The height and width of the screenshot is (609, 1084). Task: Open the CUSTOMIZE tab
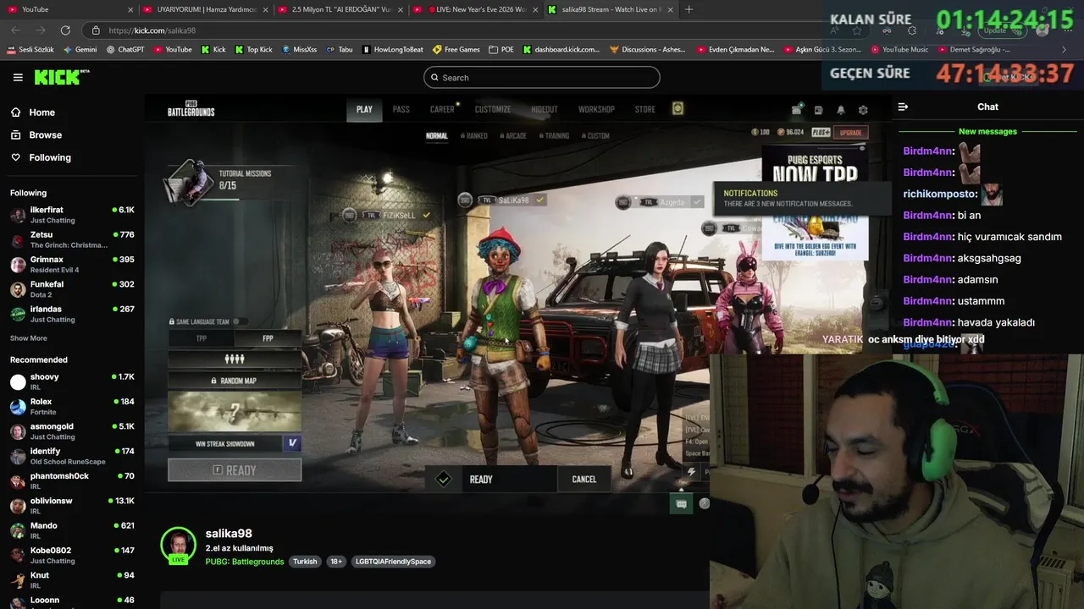tap(493, 109)
